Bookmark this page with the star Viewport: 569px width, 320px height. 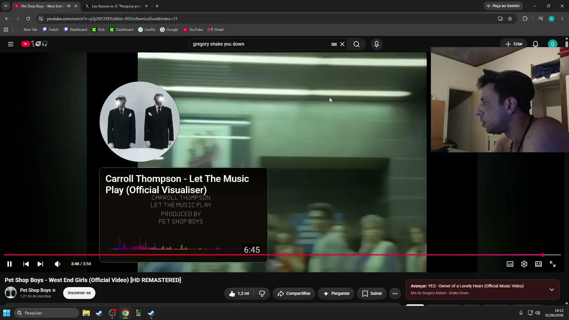click(x=510, y=19)
